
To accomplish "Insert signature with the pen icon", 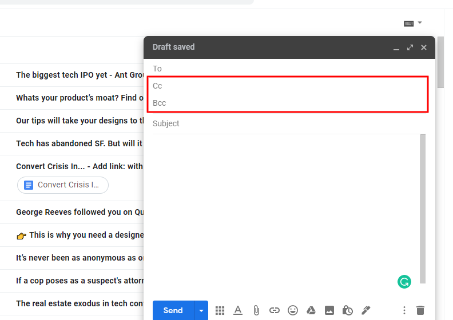I will [366, 310].
